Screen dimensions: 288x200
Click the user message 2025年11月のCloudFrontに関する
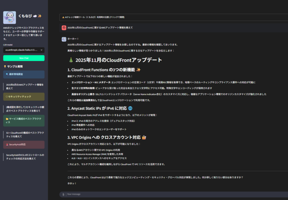[100, 28]
